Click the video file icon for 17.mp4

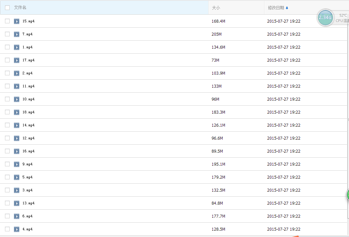17,60
